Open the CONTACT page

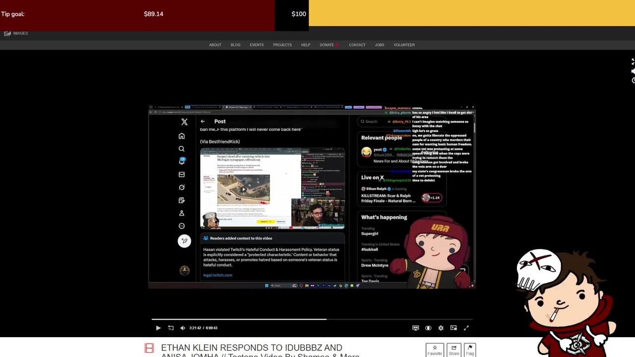[x=357, y=45]
